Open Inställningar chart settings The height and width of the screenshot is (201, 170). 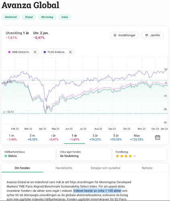[x=125, y=35]
